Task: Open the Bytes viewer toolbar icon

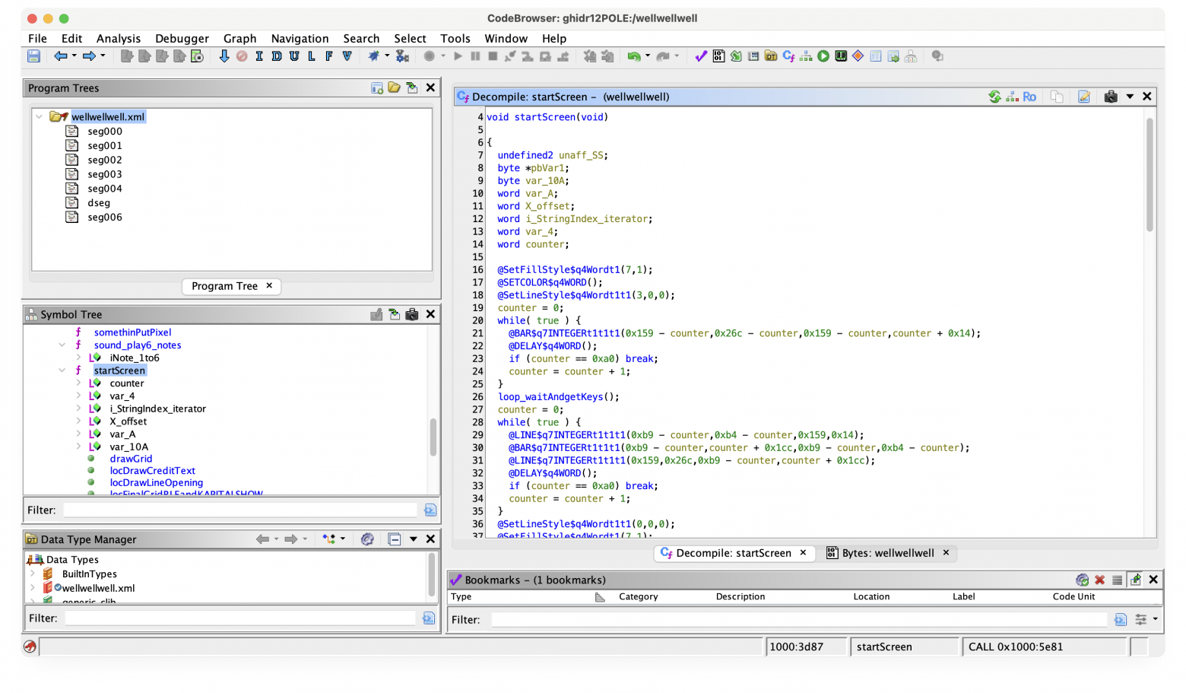Action: (x=718, y=56)
